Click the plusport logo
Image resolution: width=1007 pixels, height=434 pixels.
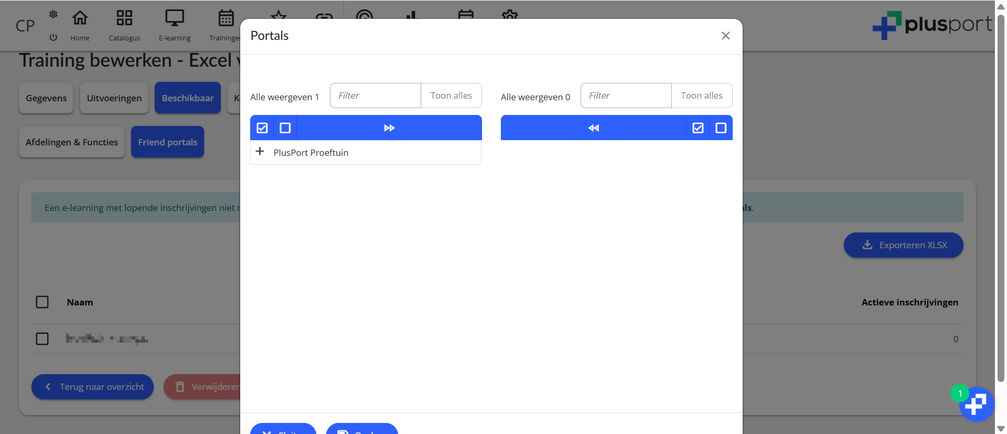pyautogui.click(x=932, y=25)
